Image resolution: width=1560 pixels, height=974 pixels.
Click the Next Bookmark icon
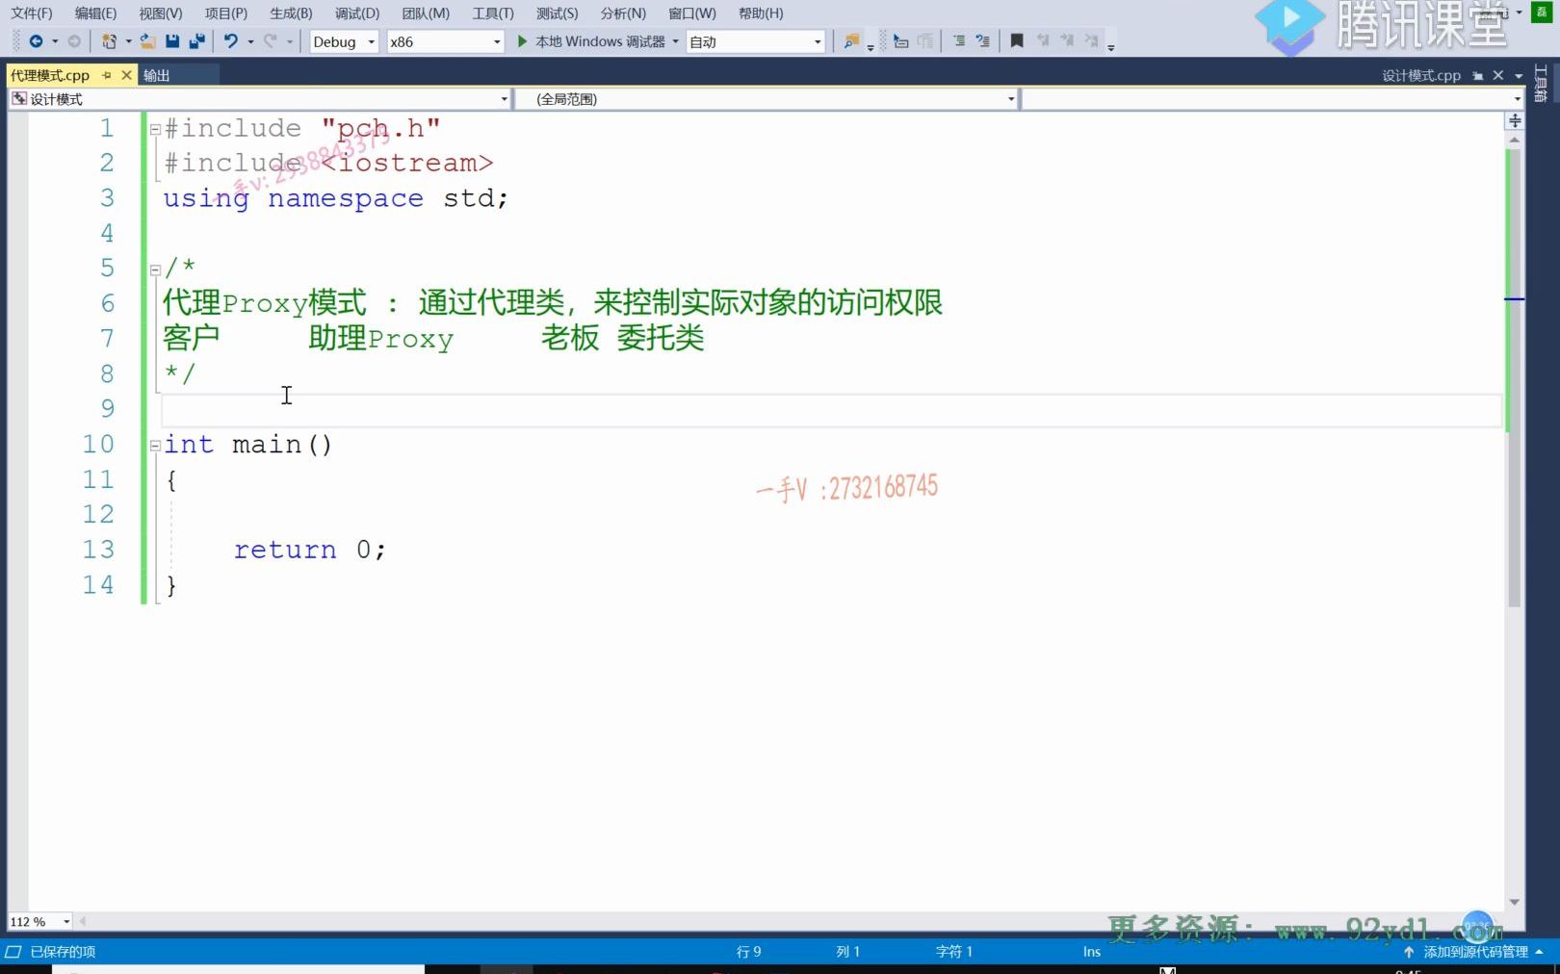(x=1067, y=41)
